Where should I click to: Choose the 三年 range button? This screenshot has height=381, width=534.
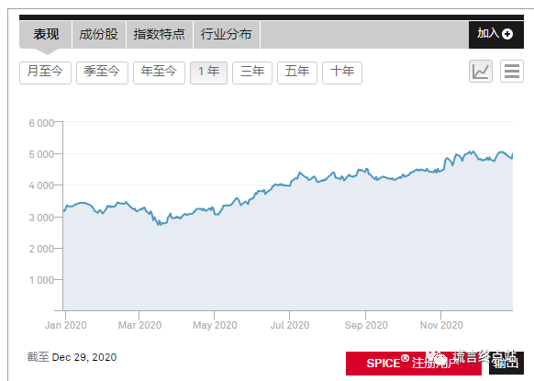[x=252, y=73]
